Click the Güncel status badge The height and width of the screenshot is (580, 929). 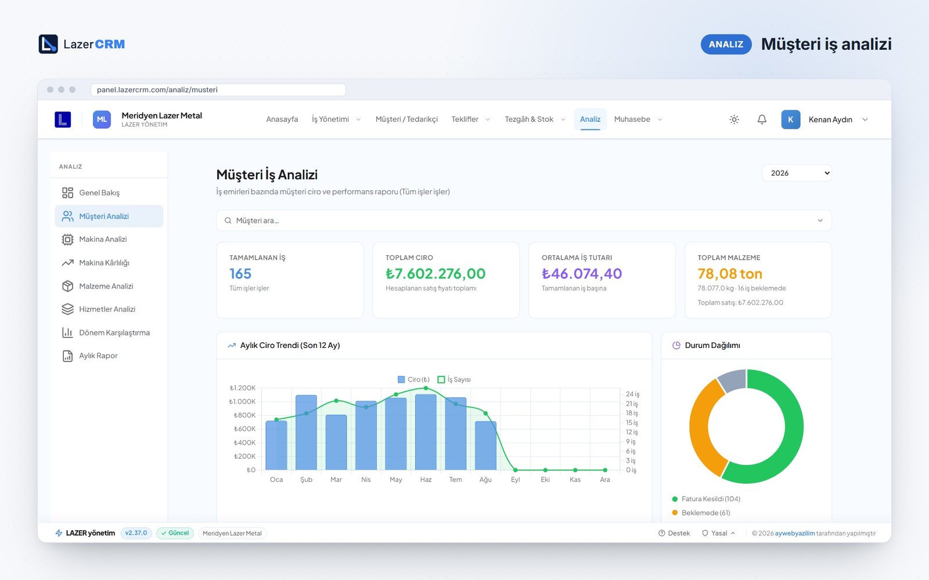pyautogui.click(x=175, y=533)
